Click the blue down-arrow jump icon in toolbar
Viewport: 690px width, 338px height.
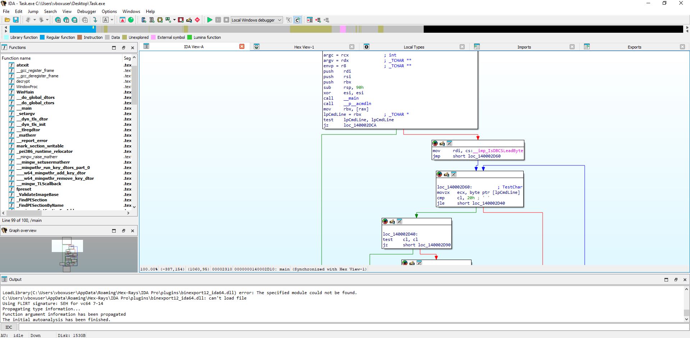pyautogui.click(x=95, y=20)
